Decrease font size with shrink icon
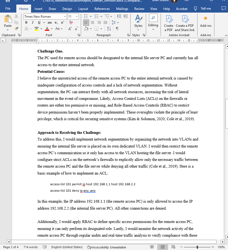This screenshot has width=228, height=250. 76,29
